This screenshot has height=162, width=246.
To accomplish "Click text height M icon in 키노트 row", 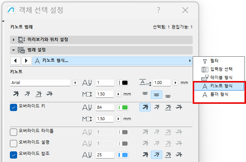I will click(x=87, y=94).
